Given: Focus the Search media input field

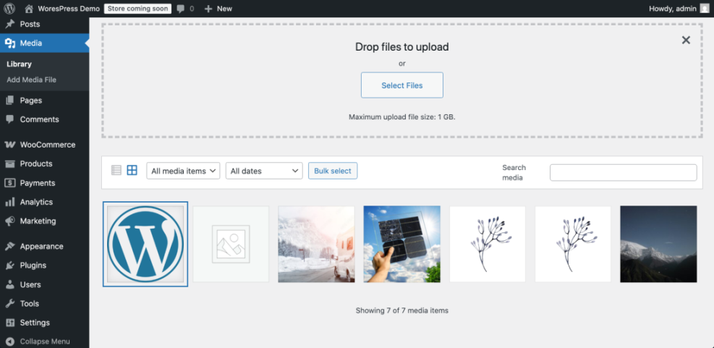Looking at the screenshot, I should (x=623, y=172).
